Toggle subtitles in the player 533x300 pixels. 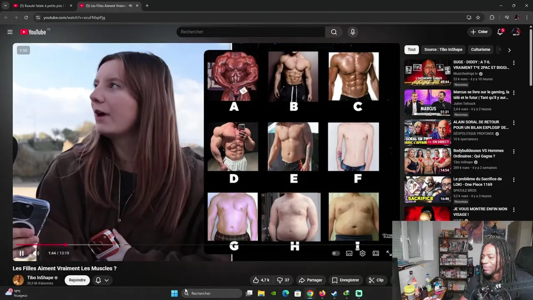349,253
